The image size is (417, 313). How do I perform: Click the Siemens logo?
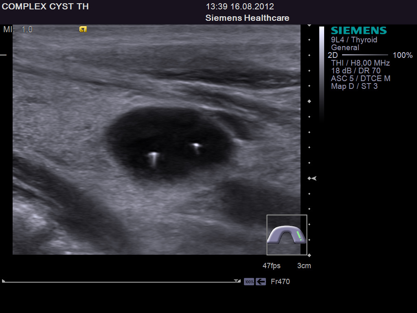[x=358, y=31]
